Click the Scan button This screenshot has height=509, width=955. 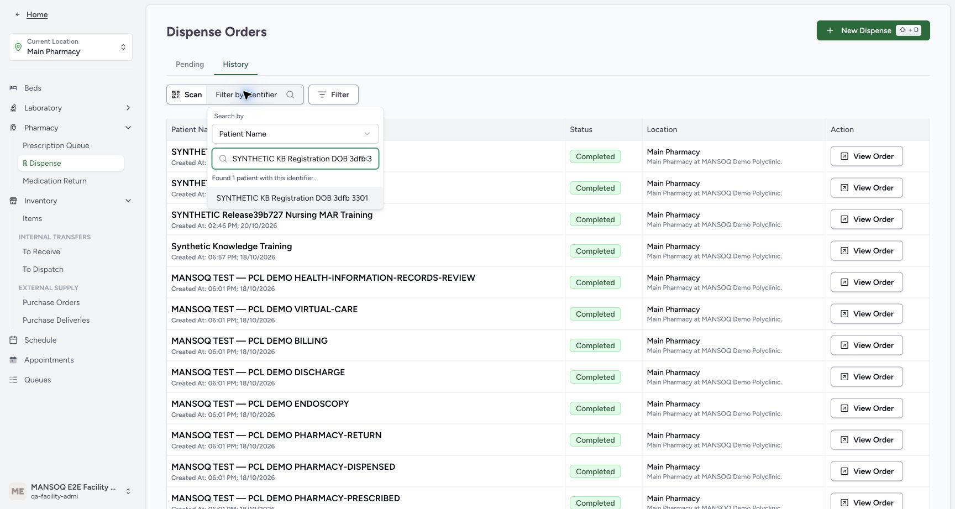[187, 95]
